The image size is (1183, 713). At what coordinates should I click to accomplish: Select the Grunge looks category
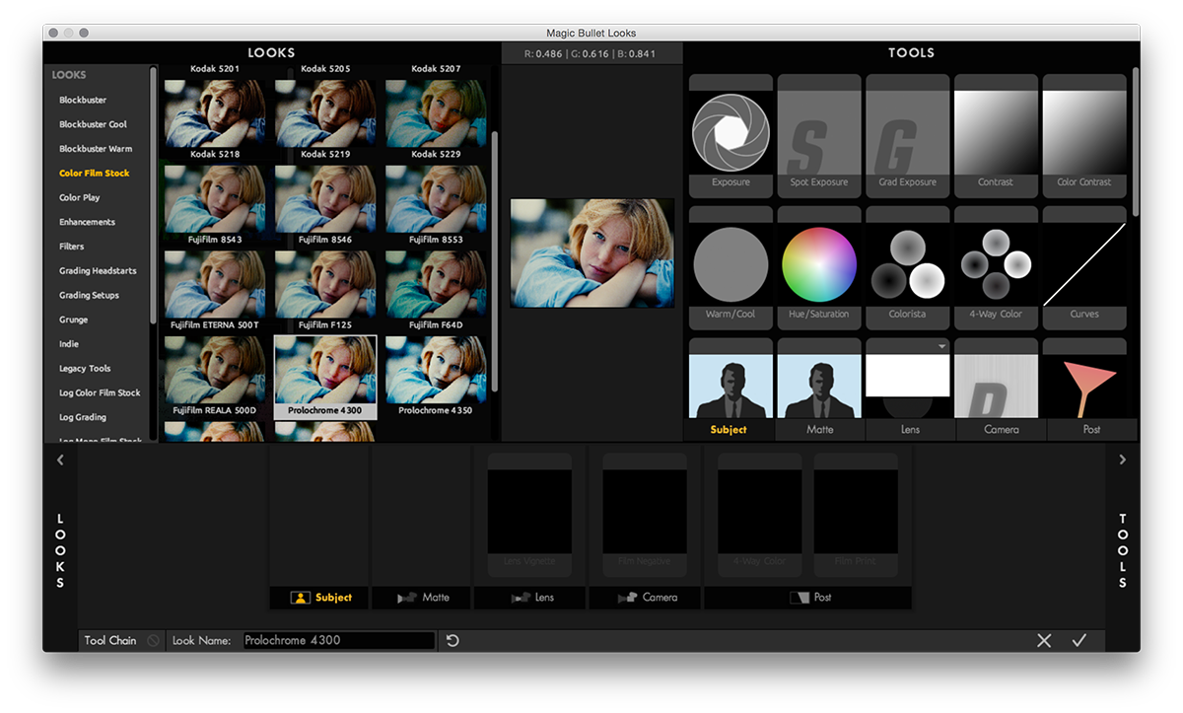[74, 320]
